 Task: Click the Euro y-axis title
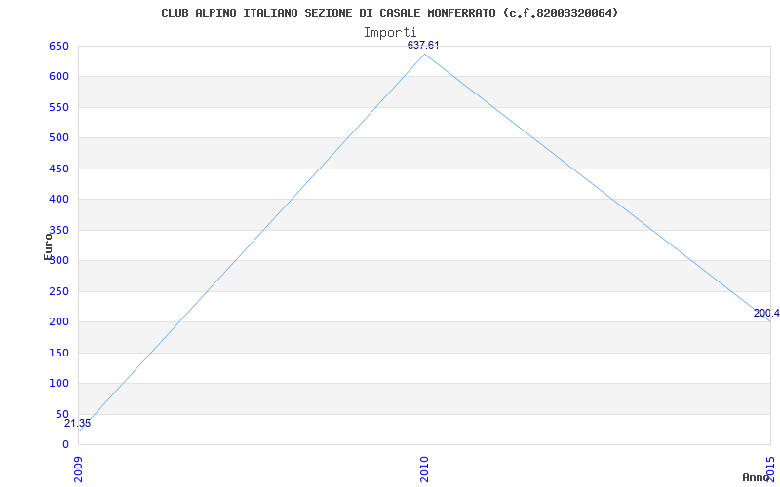click(48, 246)
